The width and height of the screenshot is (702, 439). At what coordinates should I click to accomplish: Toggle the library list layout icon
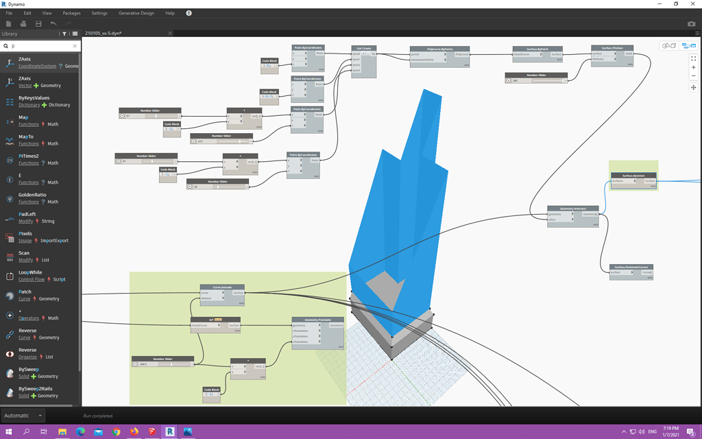point(75,34)
